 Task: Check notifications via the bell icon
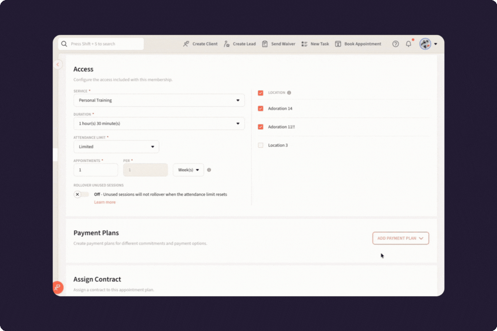click(x=408, y=43)
